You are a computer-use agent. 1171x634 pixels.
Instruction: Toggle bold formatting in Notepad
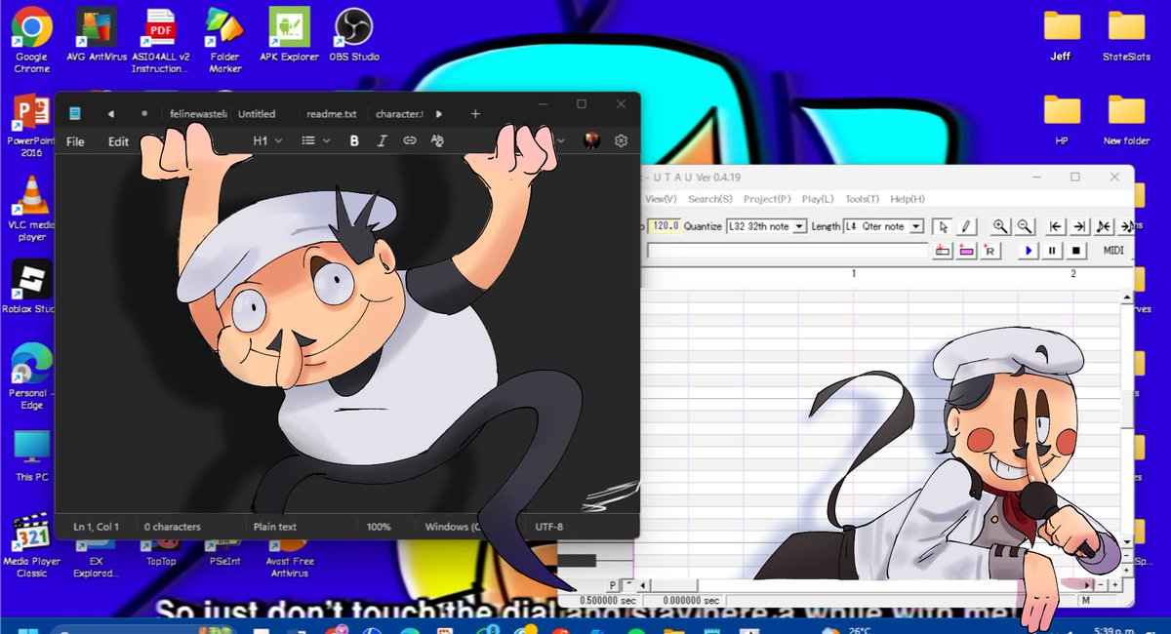[x=354, y=141]
